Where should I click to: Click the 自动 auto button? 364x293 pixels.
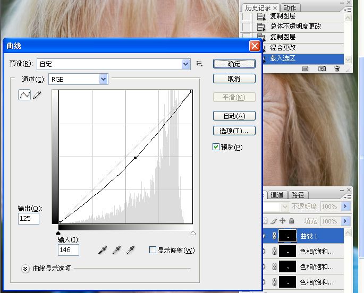coord(234,116)
